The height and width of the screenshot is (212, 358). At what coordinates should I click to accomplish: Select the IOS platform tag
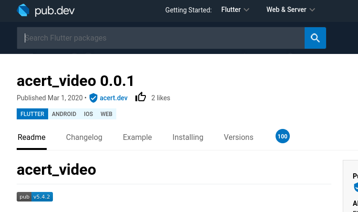click(x=88, y=114)
